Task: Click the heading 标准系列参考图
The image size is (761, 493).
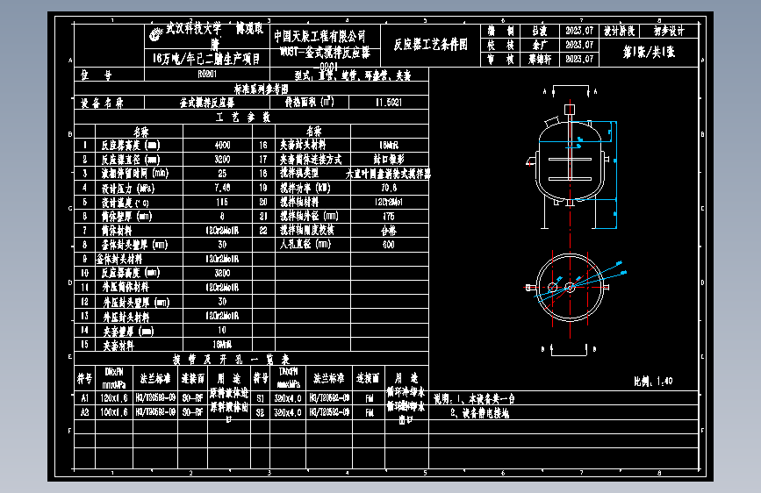Action: (261, 89)
